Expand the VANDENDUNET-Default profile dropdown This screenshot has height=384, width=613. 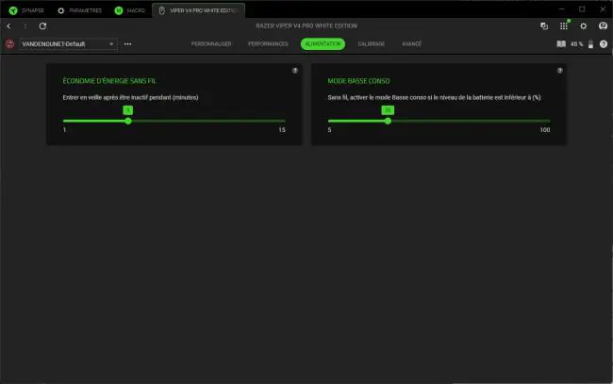pyautogui.click(x=68, y=44)
